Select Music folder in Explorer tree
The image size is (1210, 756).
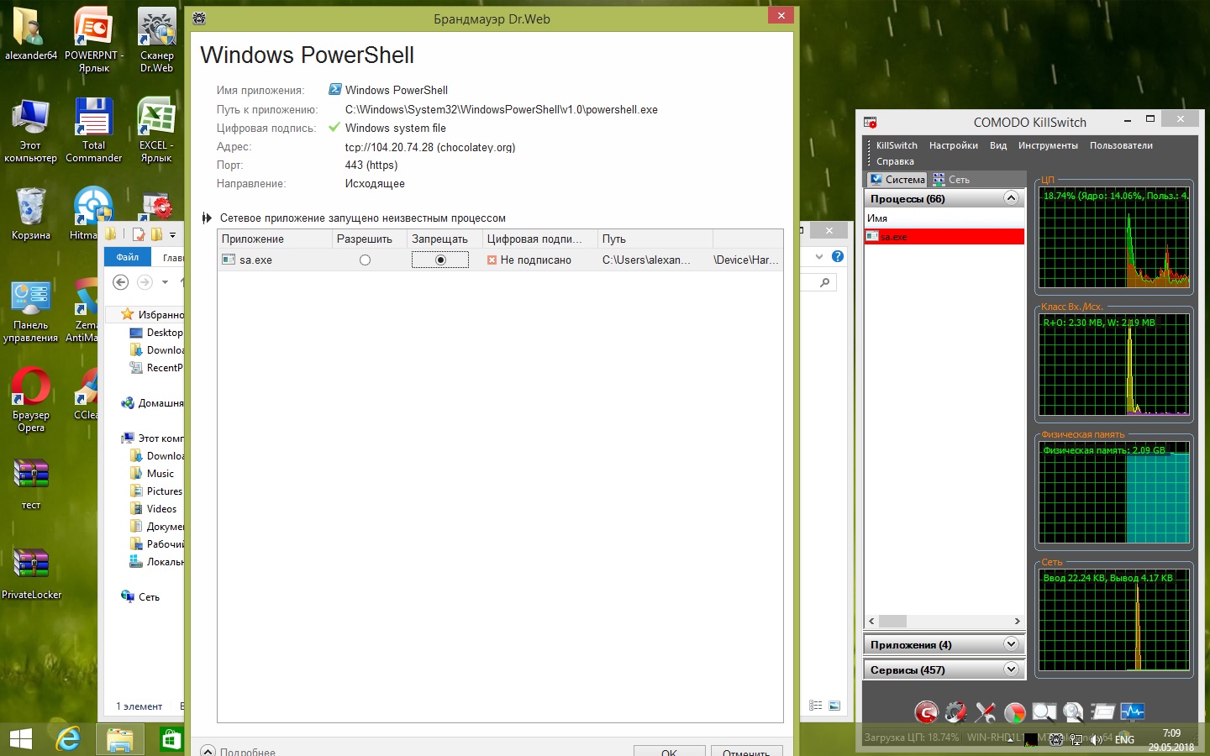(152, 474)
